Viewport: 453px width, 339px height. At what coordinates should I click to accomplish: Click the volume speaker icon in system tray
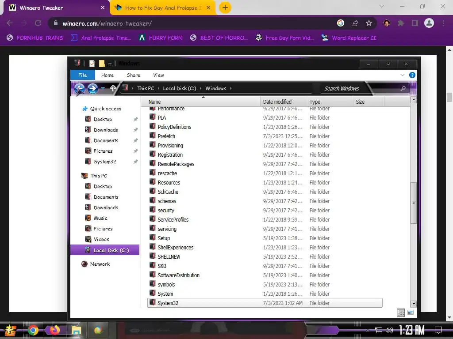pyautogui.click(x=389, y=330)
